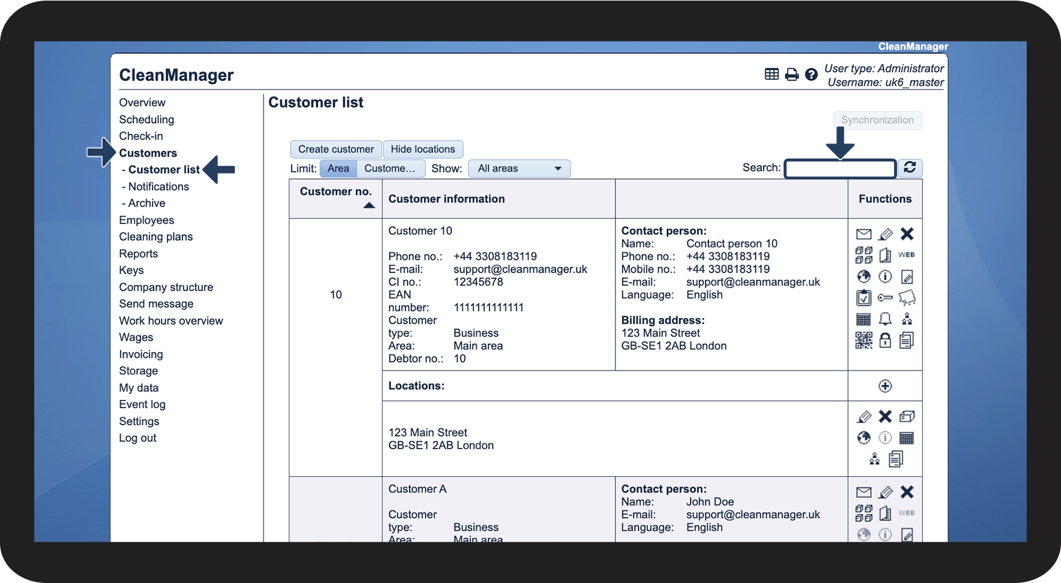Sort by Customer no. column arrow

click(x=369, y=205)
